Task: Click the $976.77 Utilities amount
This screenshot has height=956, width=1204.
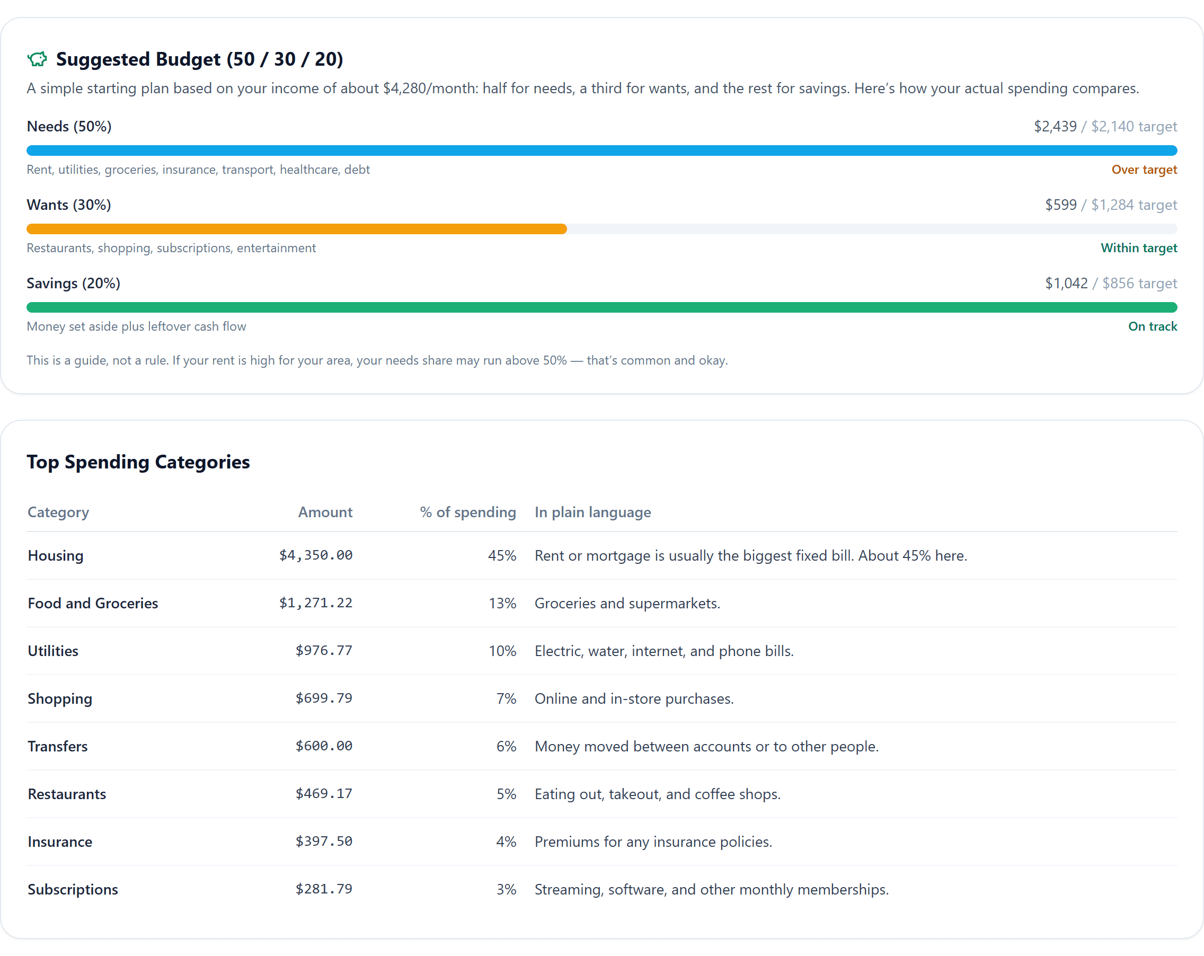Action: 324,651
